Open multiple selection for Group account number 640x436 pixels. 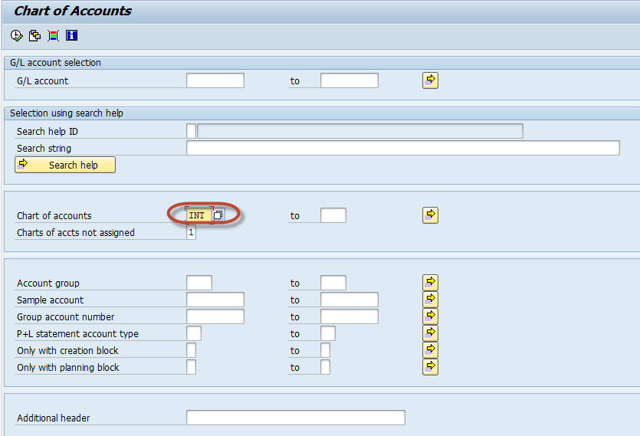click(x=430, y=316)
